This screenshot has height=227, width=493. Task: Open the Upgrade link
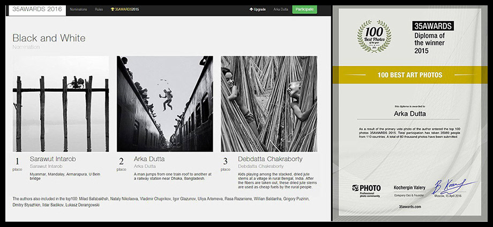(259, 10)
